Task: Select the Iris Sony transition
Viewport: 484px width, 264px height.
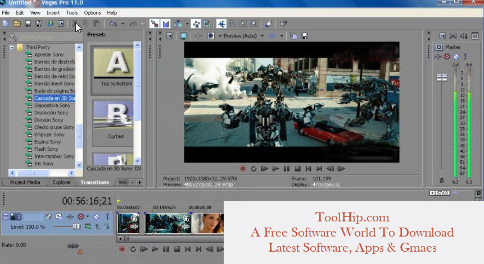Action: 44,164
